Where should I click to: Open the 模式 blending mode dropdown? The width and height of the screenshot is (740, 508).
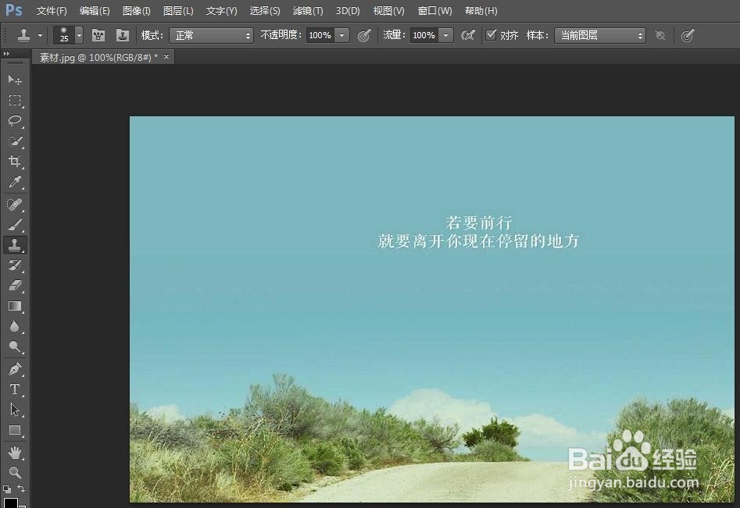(x=211, y=35)
